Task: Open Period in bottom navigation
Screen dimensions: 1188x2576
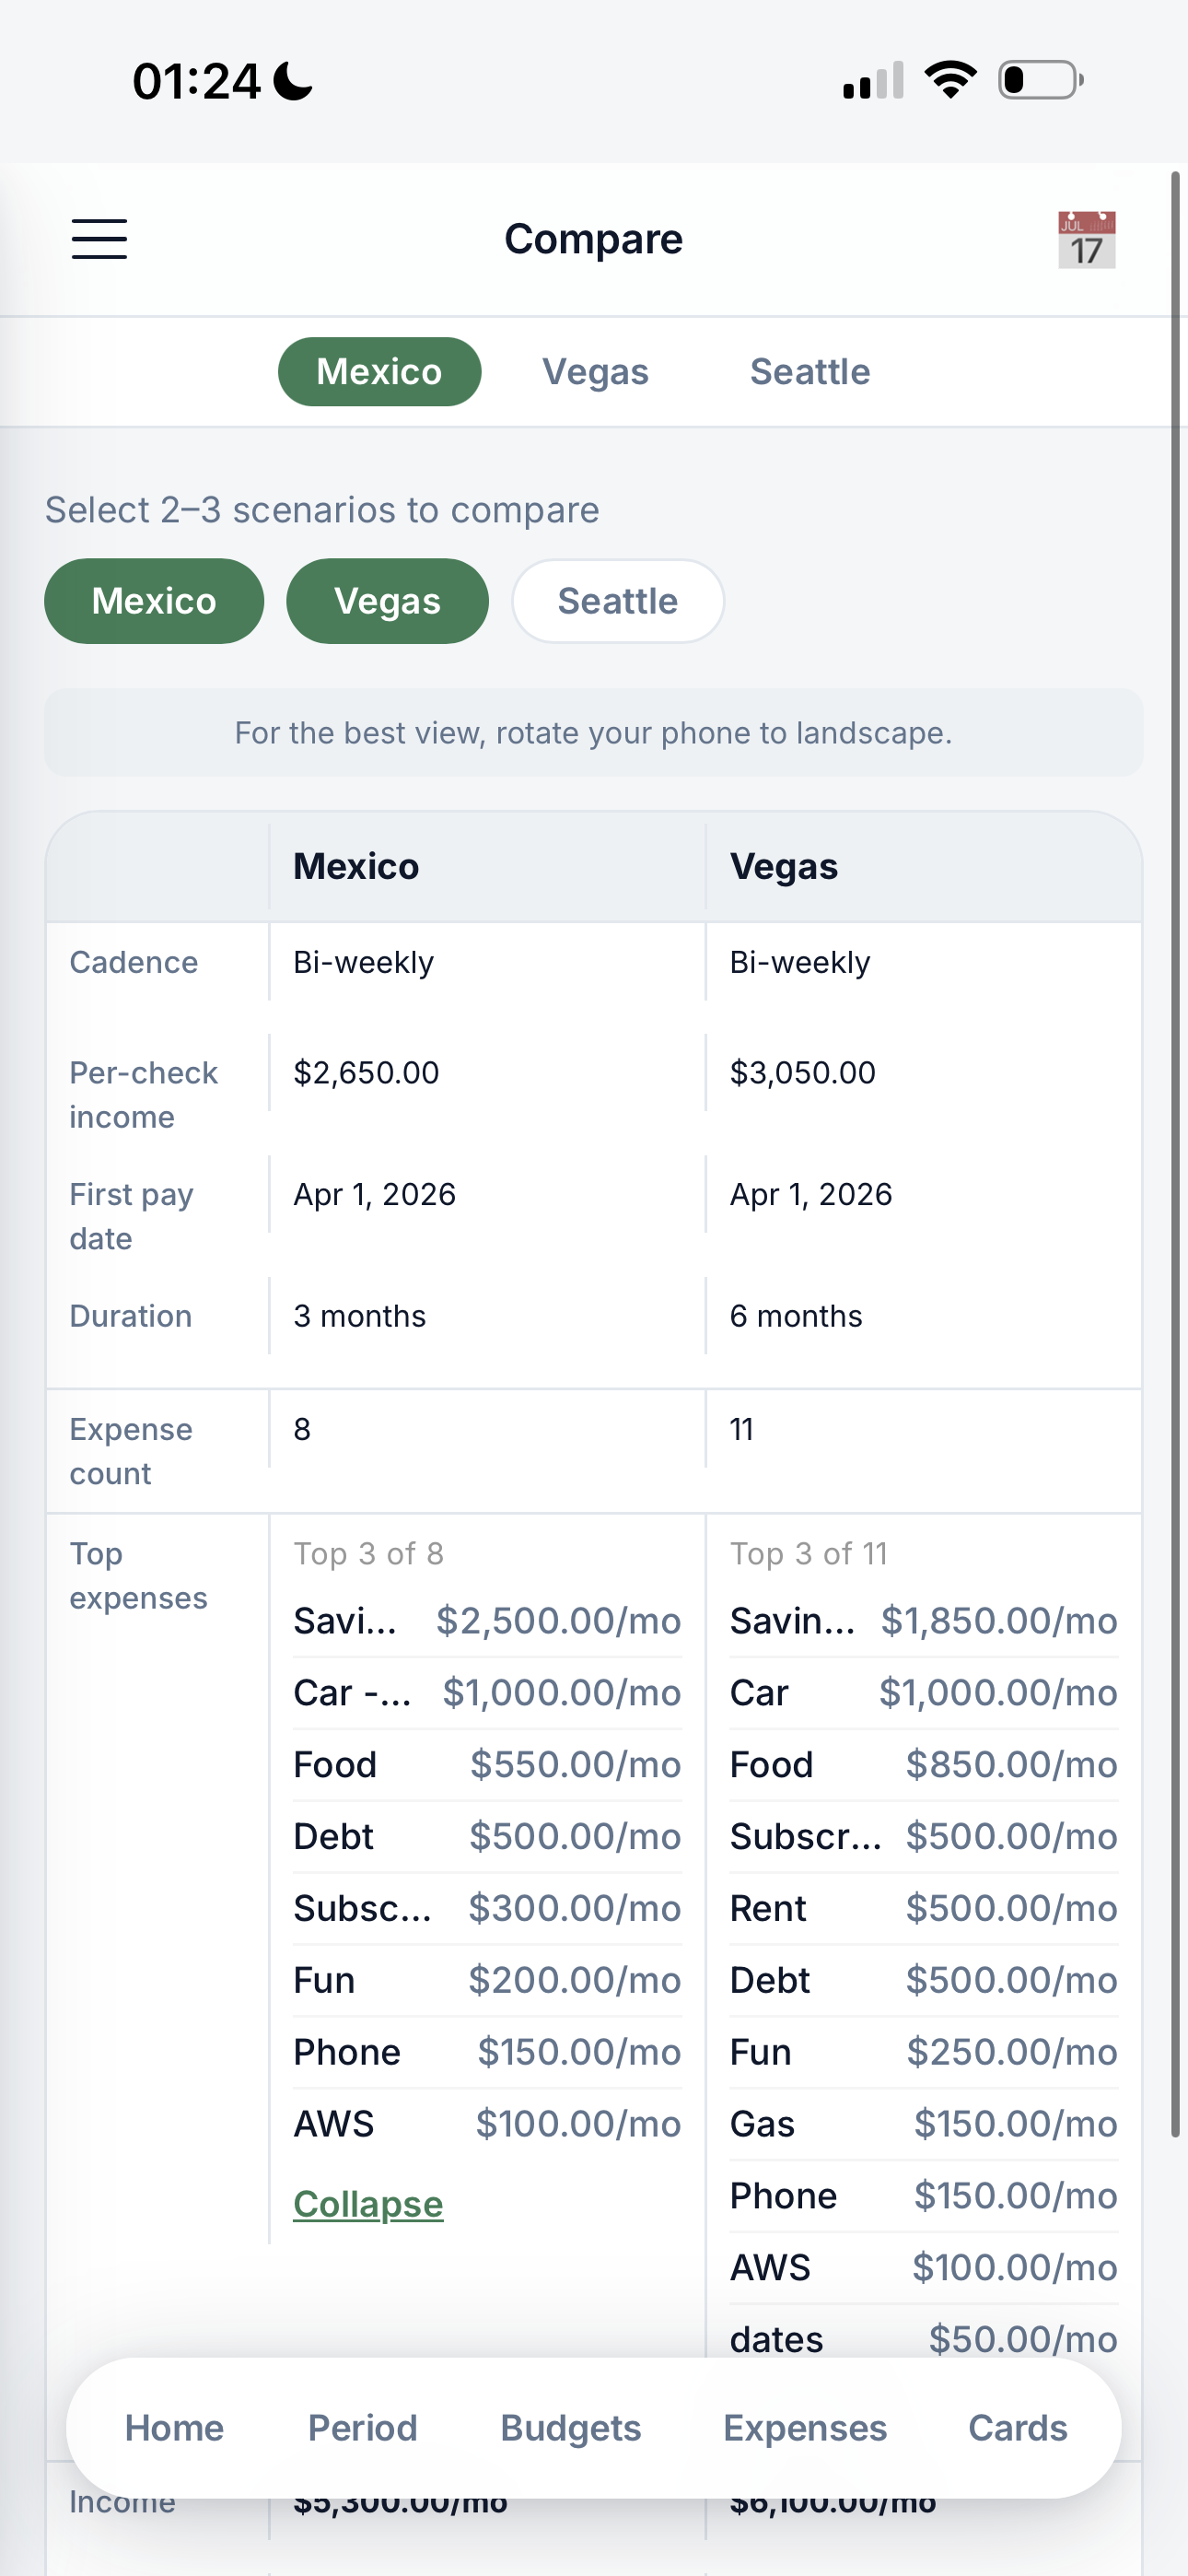Action: coord(362,2428)
